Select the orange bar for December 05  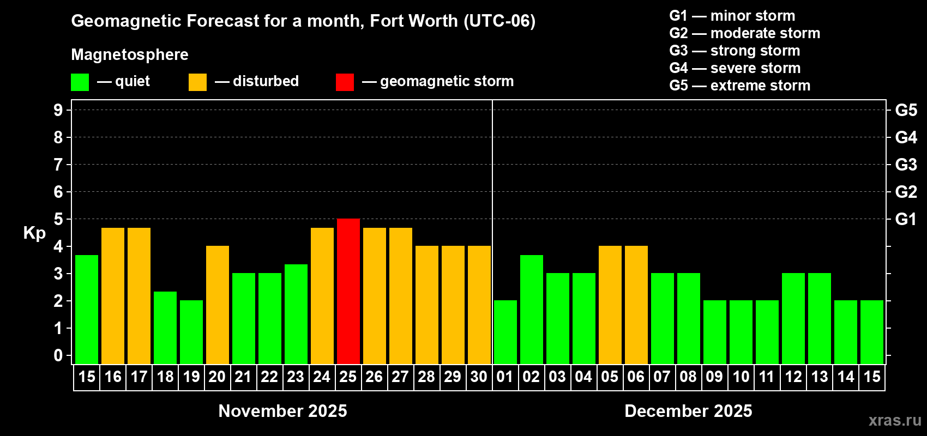tap(610, 305)
